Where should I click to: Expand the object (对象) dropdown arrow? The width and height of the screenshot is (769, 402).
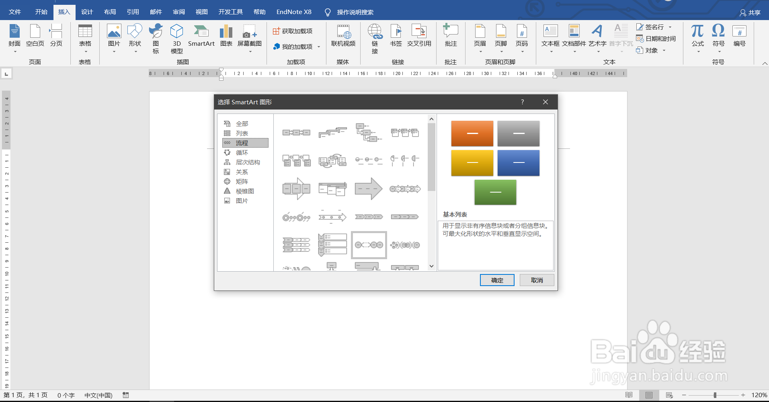pos(664,50)
